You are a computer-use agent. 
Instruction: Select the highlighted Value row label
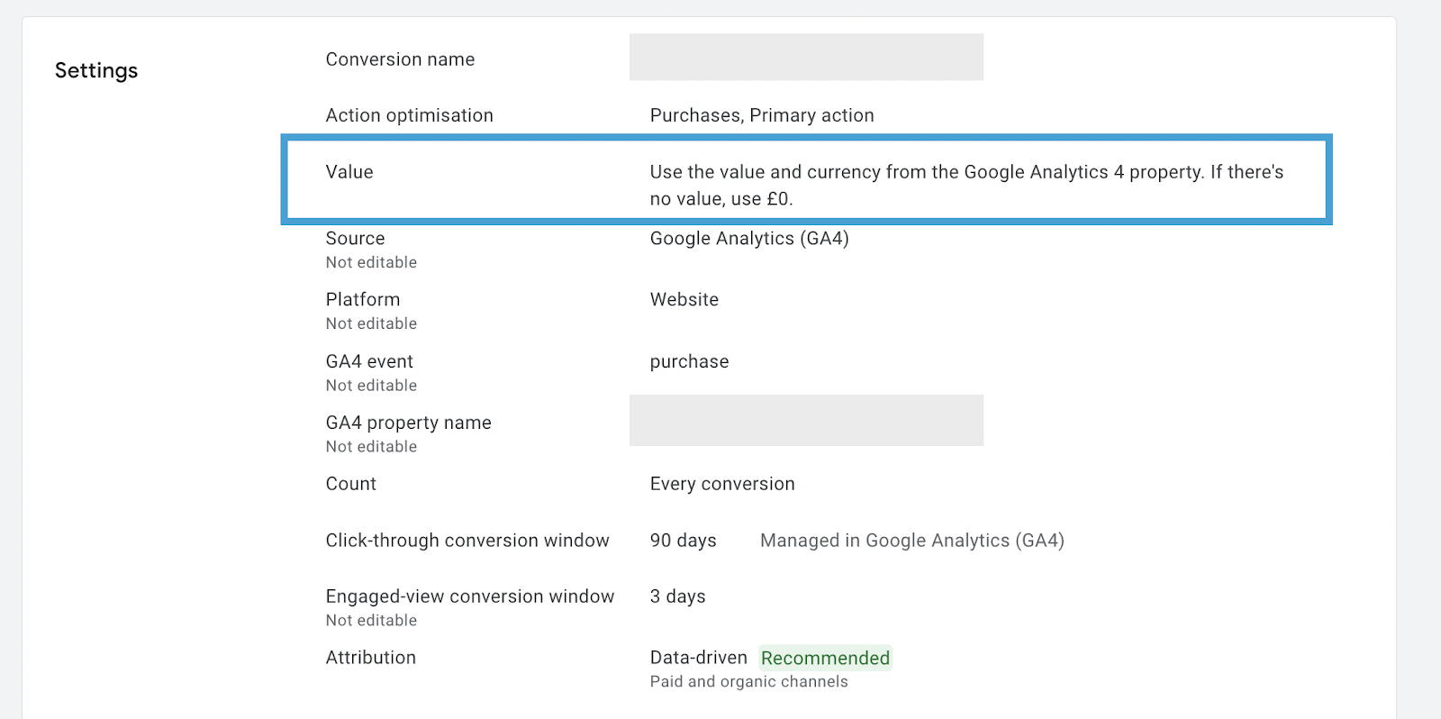[x=349, y=172]
